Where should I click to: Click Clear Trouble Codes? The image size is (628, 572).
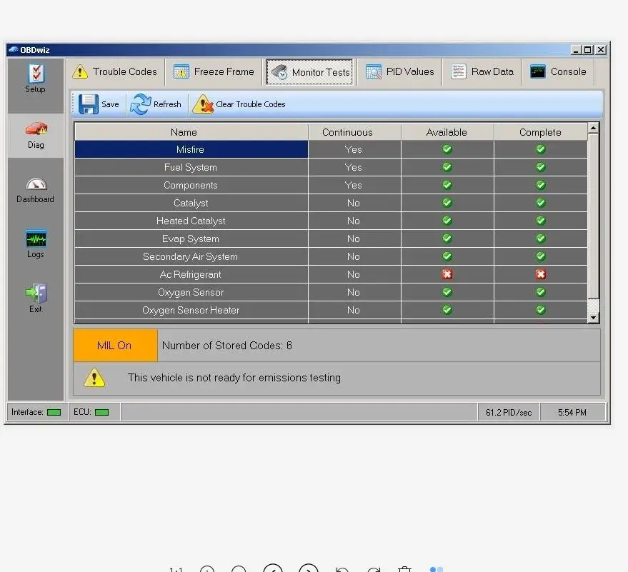239,104
